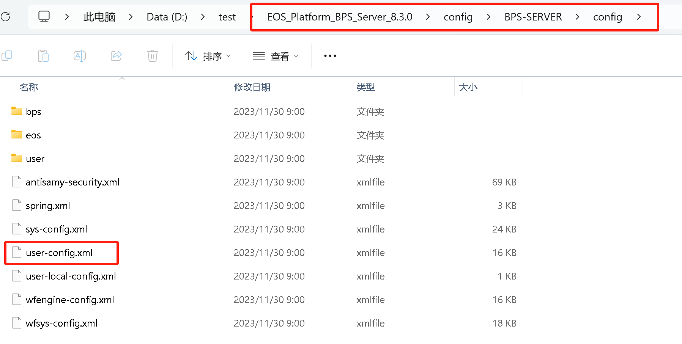The height and width of the screenshot is (344, 682).
Task: Expand the chevron after the last config breadcrumb
Action: [x=639, y=17]
